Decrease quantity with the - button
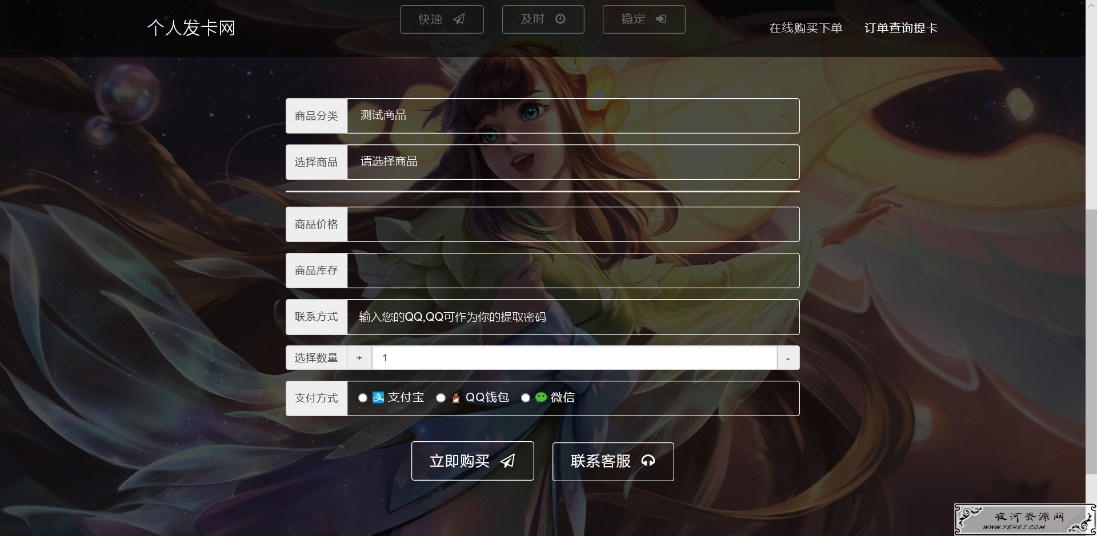Image resolution: width=1097 pixels, height=536 pixels. click(x=788, y=358)
